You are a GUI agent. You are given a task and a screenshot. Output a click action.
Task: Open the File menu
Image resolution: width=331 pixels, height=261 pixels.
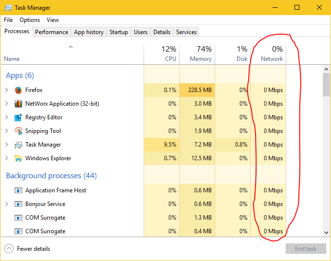click(8, 20)
